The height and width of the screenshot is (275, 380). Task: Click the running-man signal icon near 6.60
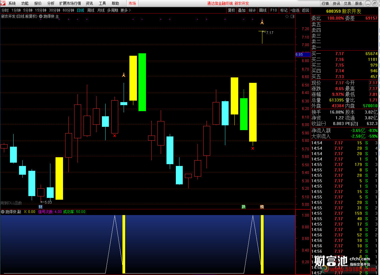click(123, 75)
